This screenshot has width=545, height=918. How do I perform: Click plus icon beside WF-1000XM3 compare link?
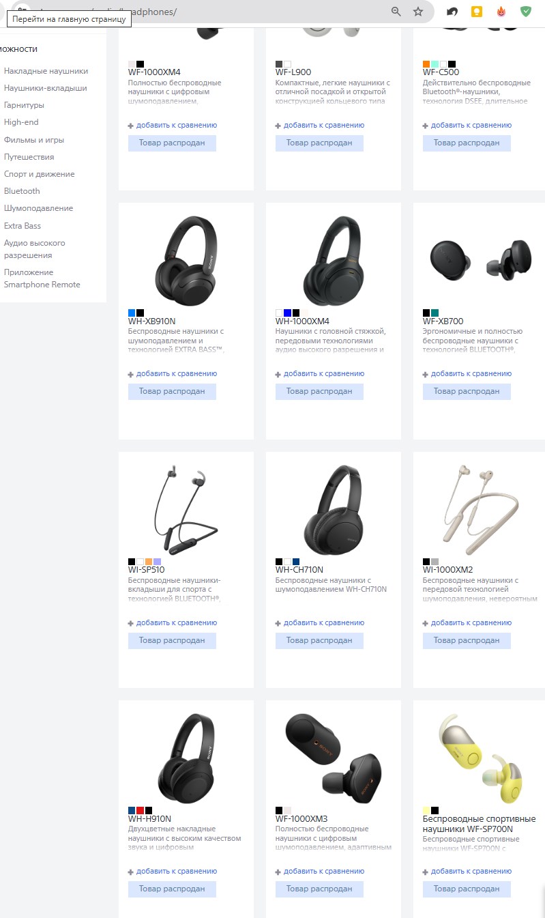[x=278, y=872]
